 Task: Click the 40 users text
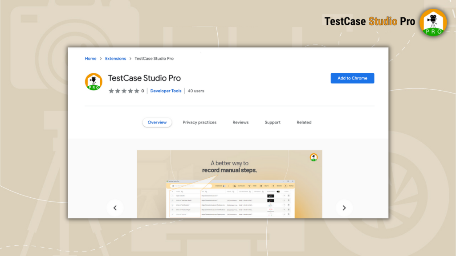click(196, 91)
